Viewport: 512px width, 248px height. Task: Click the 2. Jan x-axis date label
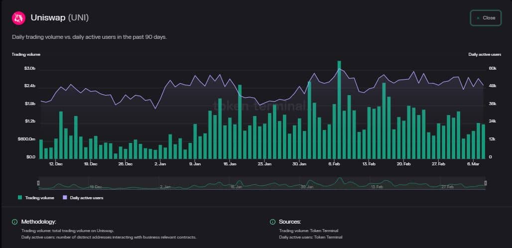click(x=160, y=164)
